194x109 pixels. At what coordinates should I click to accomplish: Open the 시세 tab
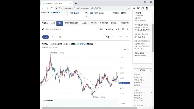[x=53, y=23]
